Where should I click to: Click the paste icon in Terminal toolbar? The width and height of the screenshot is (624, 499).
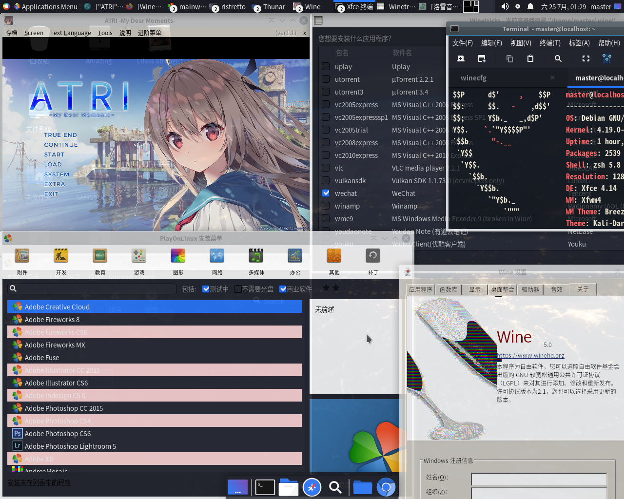tap(530, 58)
